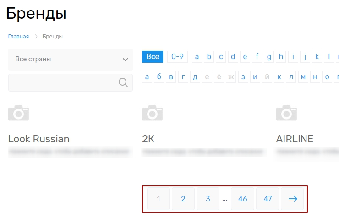
Task: Open the Главная breadcrumb link
Action: coord(18,37)
